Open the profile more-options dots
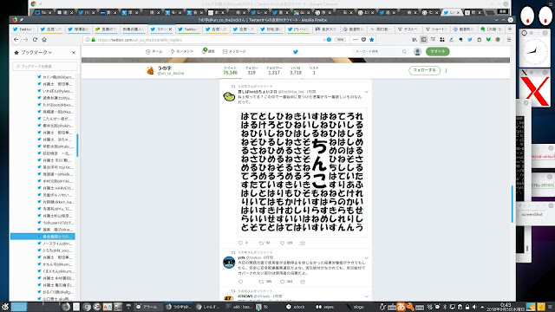 [446, 70]
